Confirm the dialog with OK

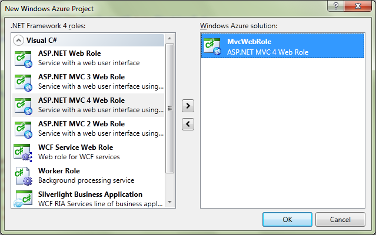pos(287,219)
